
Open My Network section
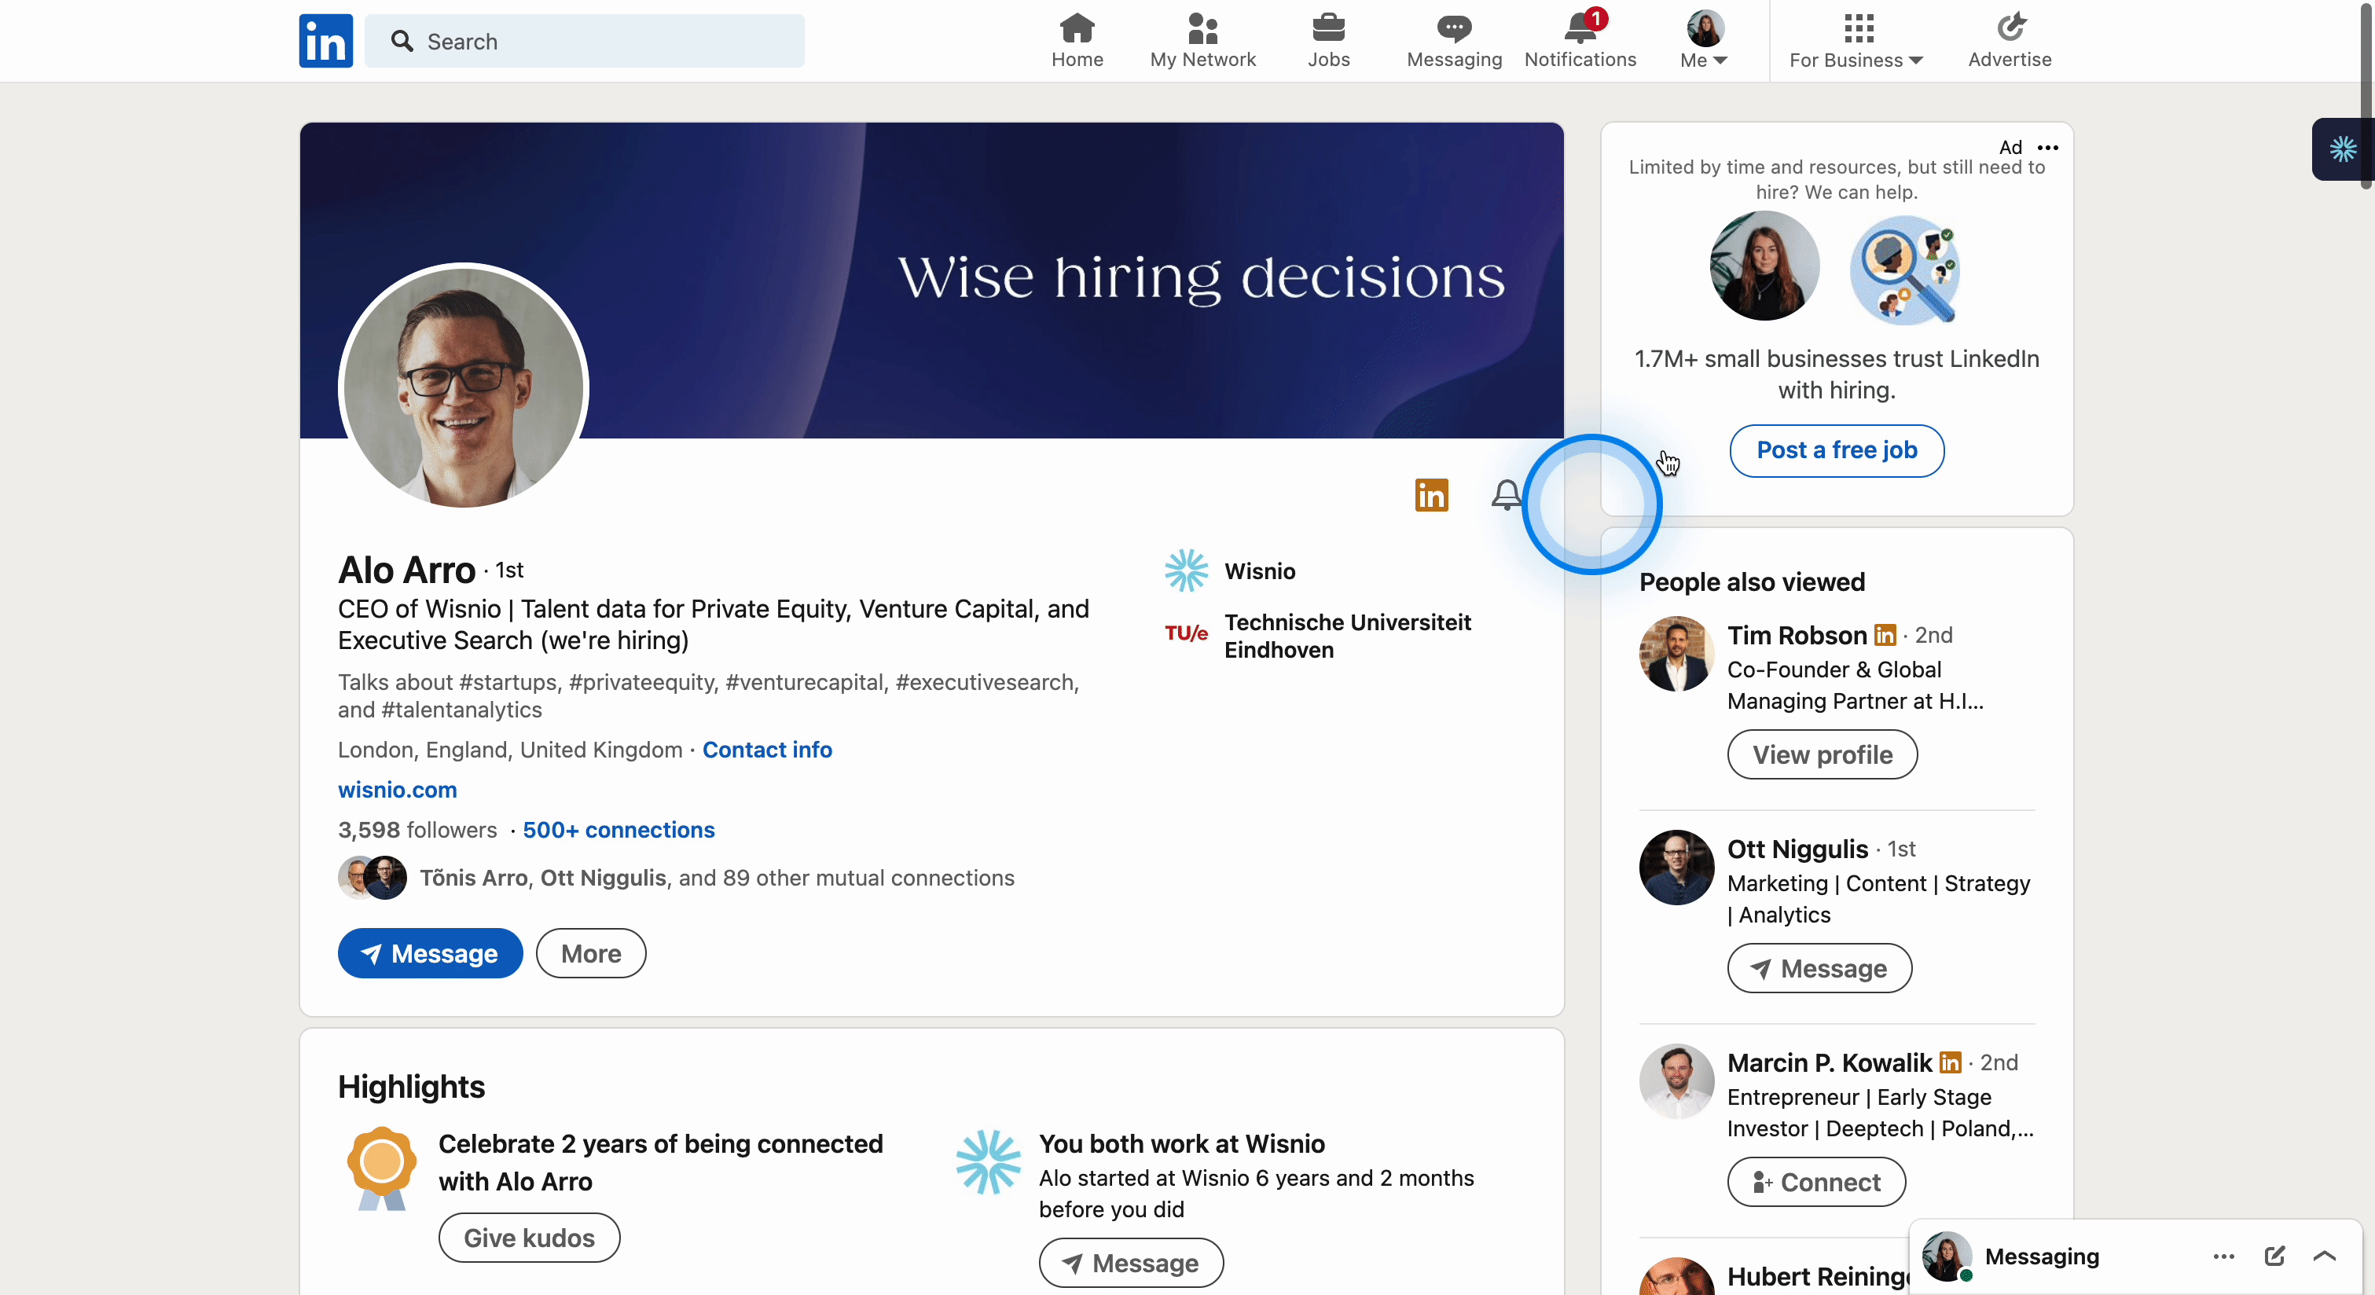point(1204,39)
